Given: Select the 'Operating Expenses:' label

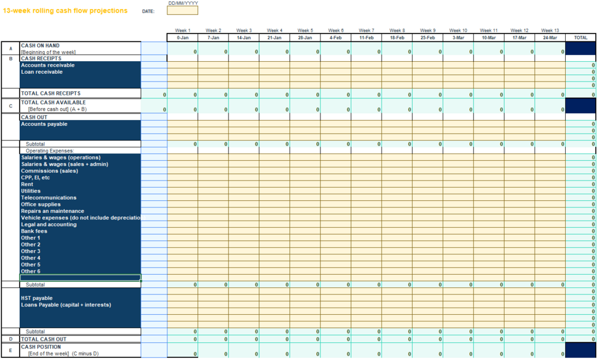Looking at the screenshot, I should pyautogui.click(x=50, y=151).
